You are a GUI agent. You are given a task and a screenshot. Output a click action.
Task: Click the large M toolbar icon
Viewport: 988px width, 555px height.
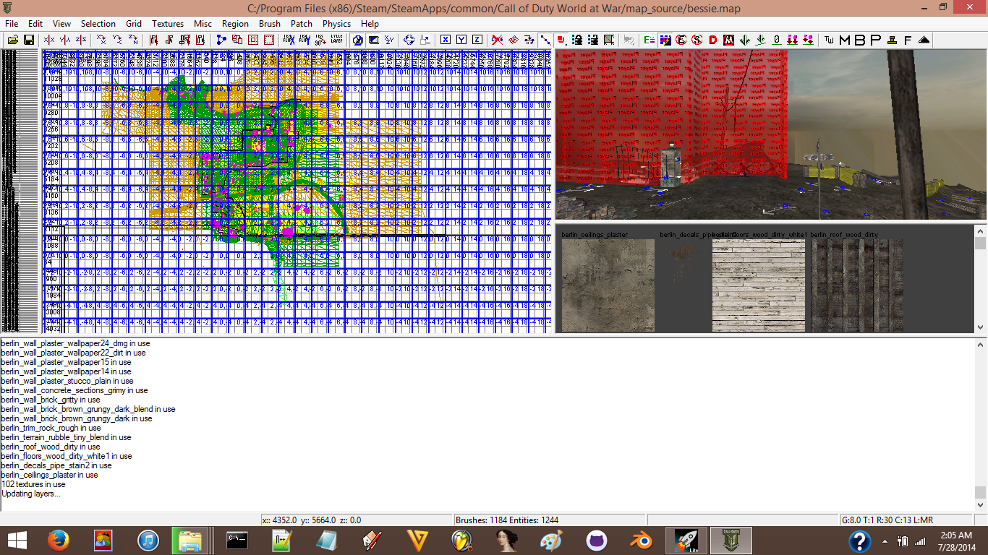pyautogui.click(x=845, y=40)
